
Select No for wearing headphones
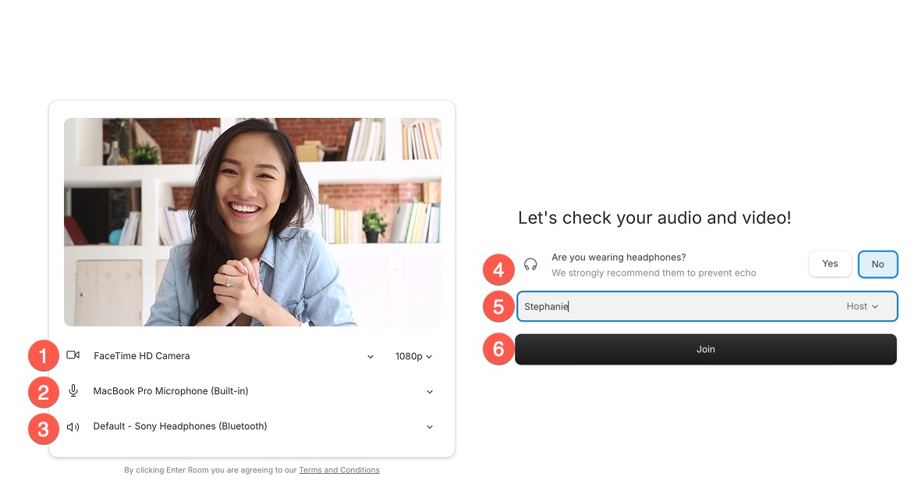pos(878,265)
